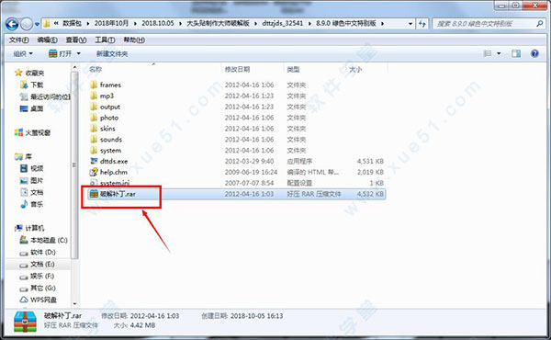This screenshot has height=340, width=551.
Task: Expand dropdown arrow next to 打开
Action: (78, 53)
